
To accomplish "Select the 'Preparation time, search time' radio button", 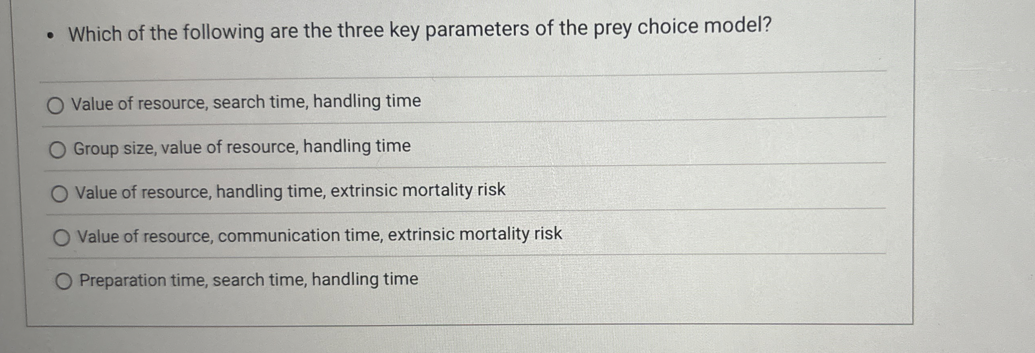I will pyautogui.click(x=64, y=281).
